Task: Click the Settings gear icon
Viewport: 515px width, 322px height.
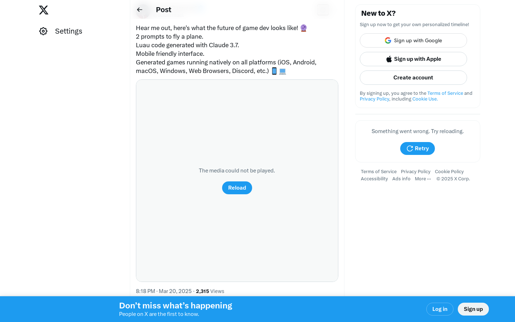Action: point(43,31)
